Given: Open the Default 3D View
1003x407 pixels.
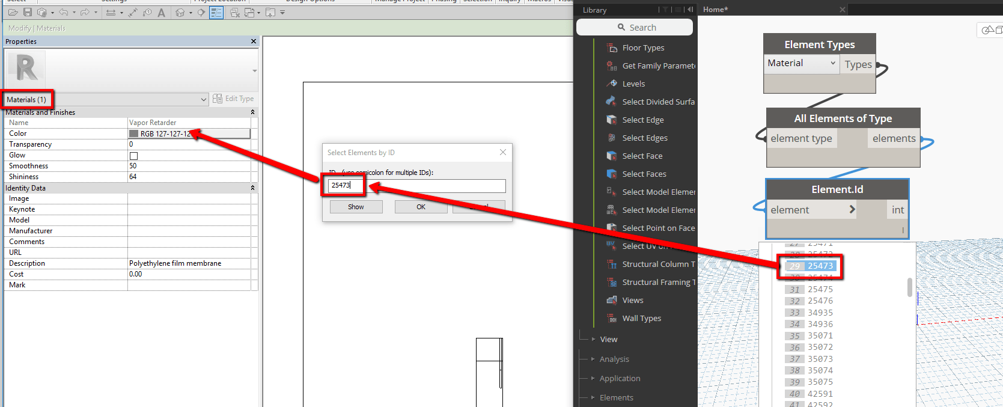Looking at the screenshot, I should [x=180, y=12].
